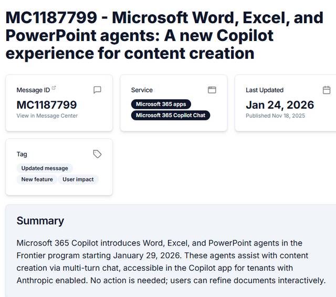Click the Summary paragraph text
This screenshot has width=336, height=297.
click(171, 261)
